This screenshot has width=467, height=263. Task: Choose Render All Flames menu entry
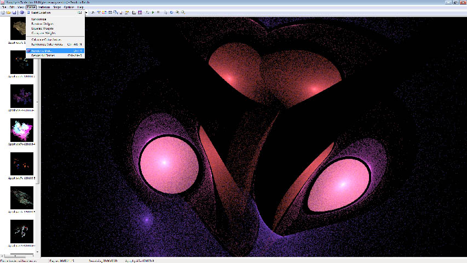tap(55, 55)
